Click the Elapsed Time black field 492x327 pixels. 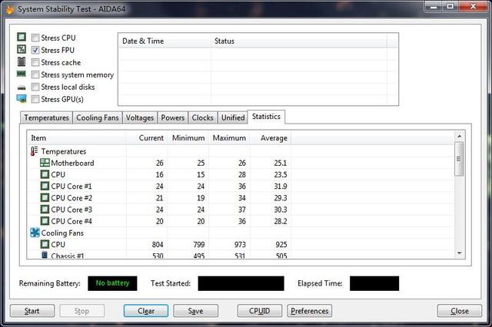click(374, 283)
